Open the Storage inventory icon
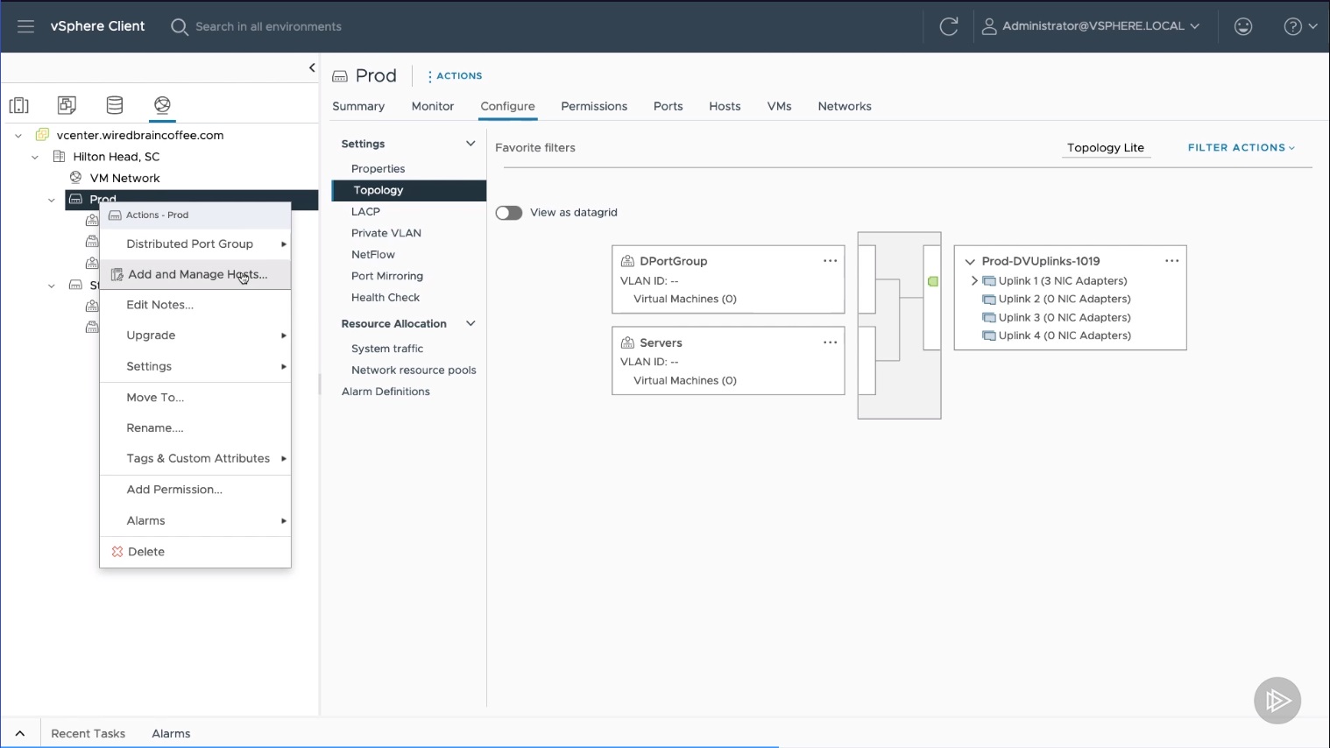 (x=114, y=105)
